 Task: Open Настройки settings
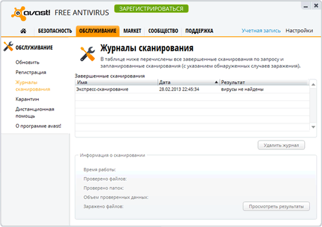coord(299,31)
